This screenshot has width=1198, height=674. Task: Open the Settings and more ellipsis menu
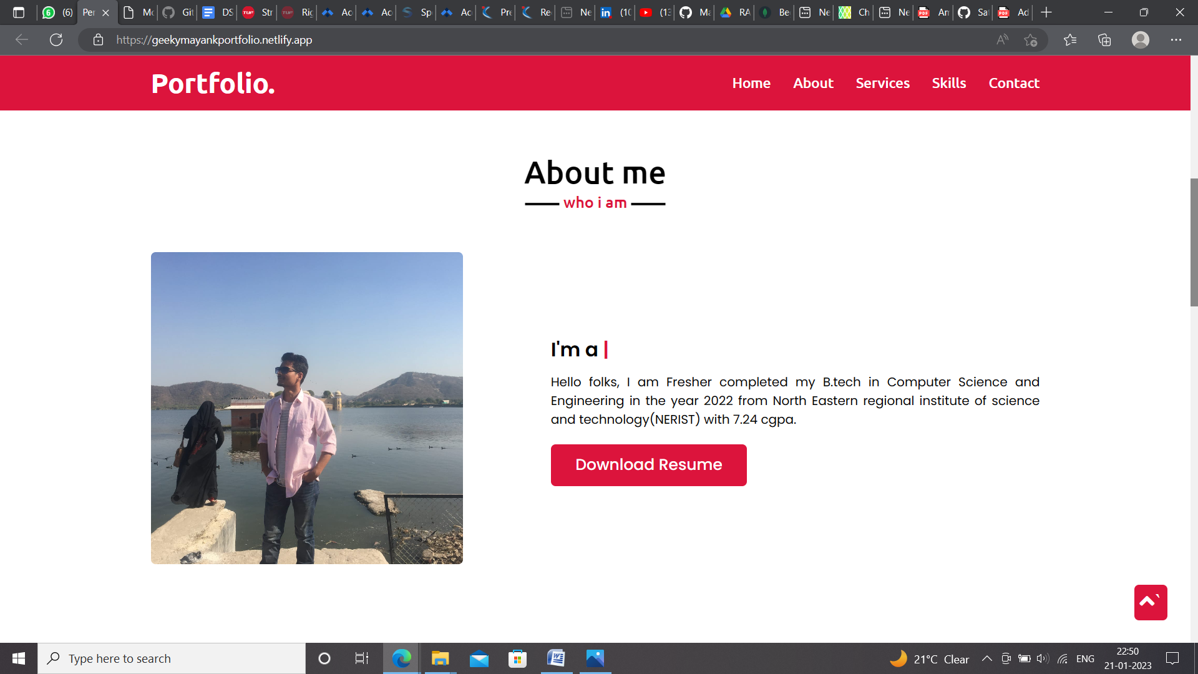[1176, 40]
